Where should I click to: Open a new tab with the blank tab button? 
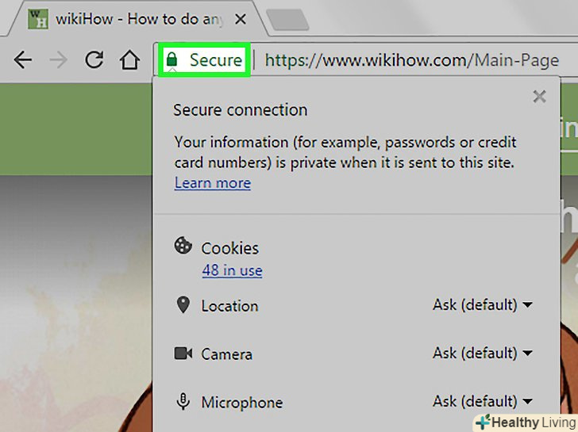287,20
